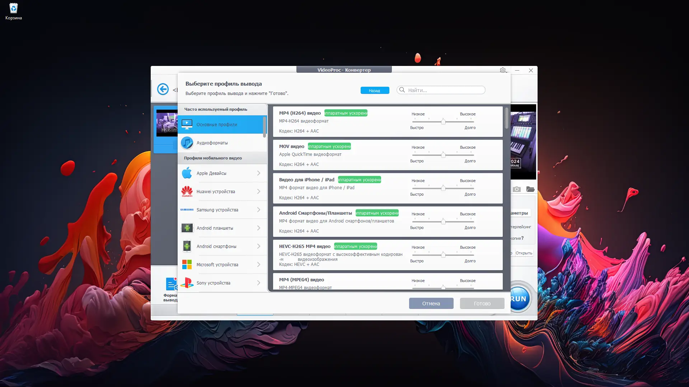Click the Apple Девайсы sidebar icon
This screenshot has height=387, width=689.
point(187,173)
